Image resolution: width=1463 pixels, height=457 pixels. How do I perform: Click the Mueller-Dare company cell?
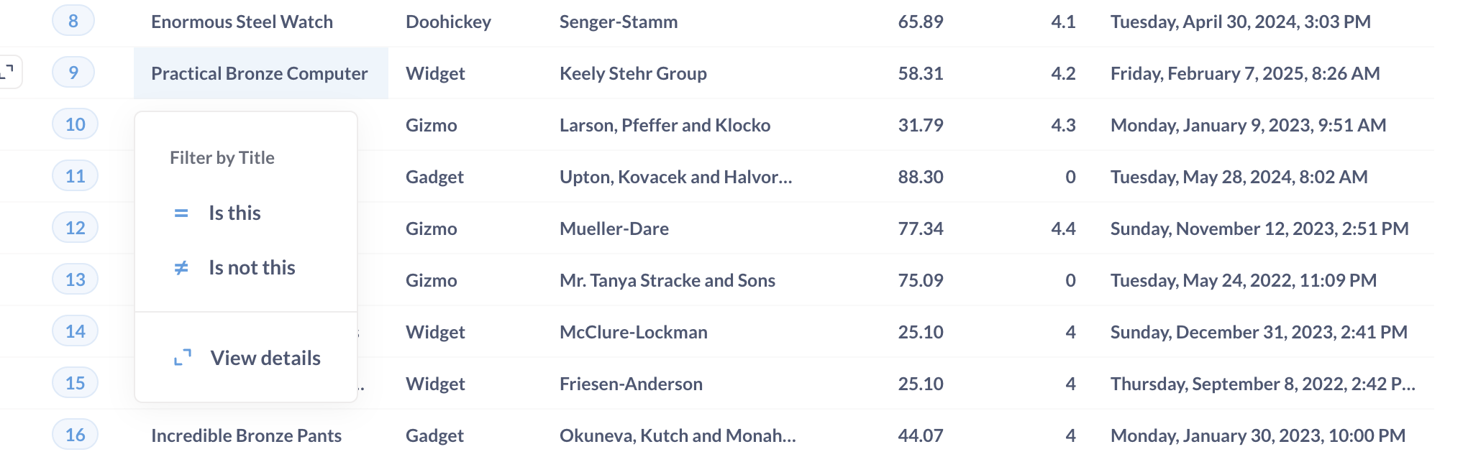tap(614, 228)
